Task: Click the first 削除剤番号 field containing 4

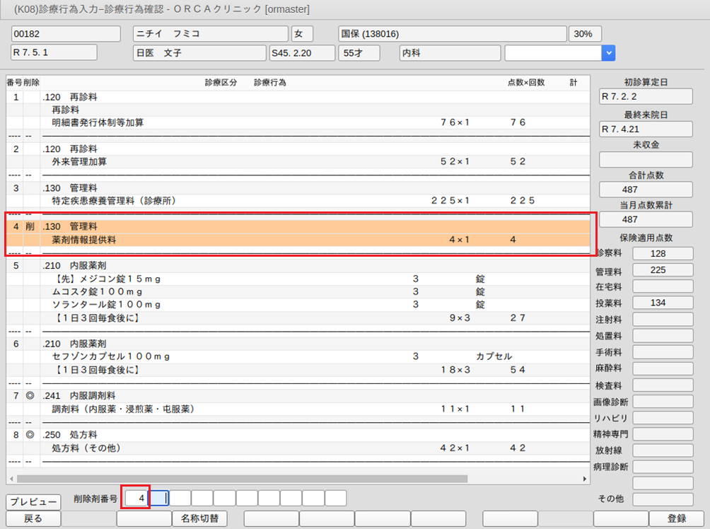Action: coord(135,499)
